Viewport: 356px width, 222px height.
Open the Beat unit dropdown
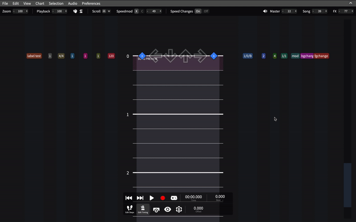click(219, 200)
